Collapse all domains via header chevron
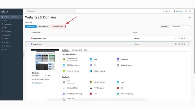195x109 pixels. click(28, 32)
